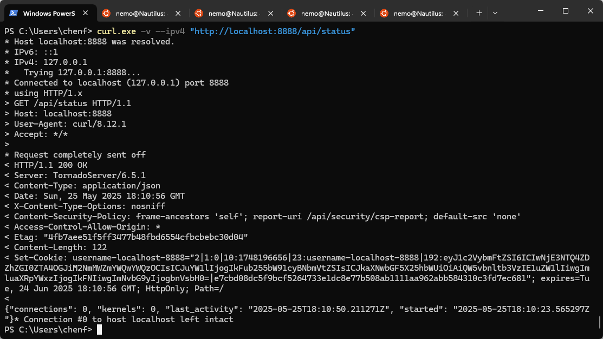The width and height of the screenshot is (603, 339).
Task: Close the second nemo@Nautilus tab
Action: [x=270, y=13]
